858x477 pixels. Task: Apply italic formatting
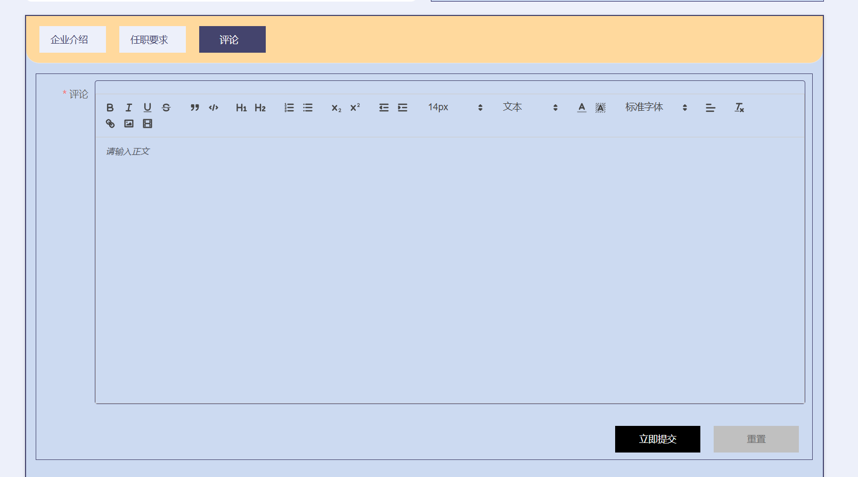coord(129,108)
